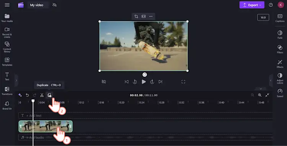Enter fullscreen preview mode
287x146 pixels.
click(183, 82)
